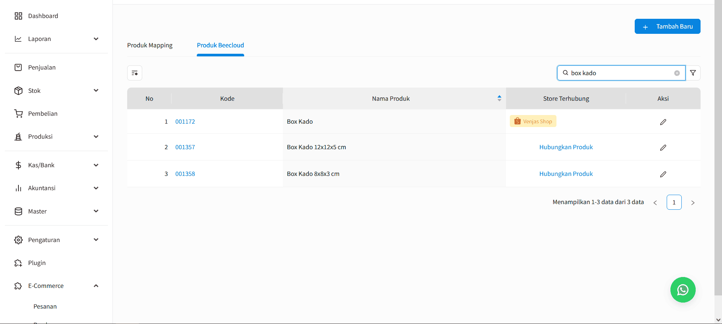
Task: Sort by Nama Produk arrows
Action: (499, 98)
